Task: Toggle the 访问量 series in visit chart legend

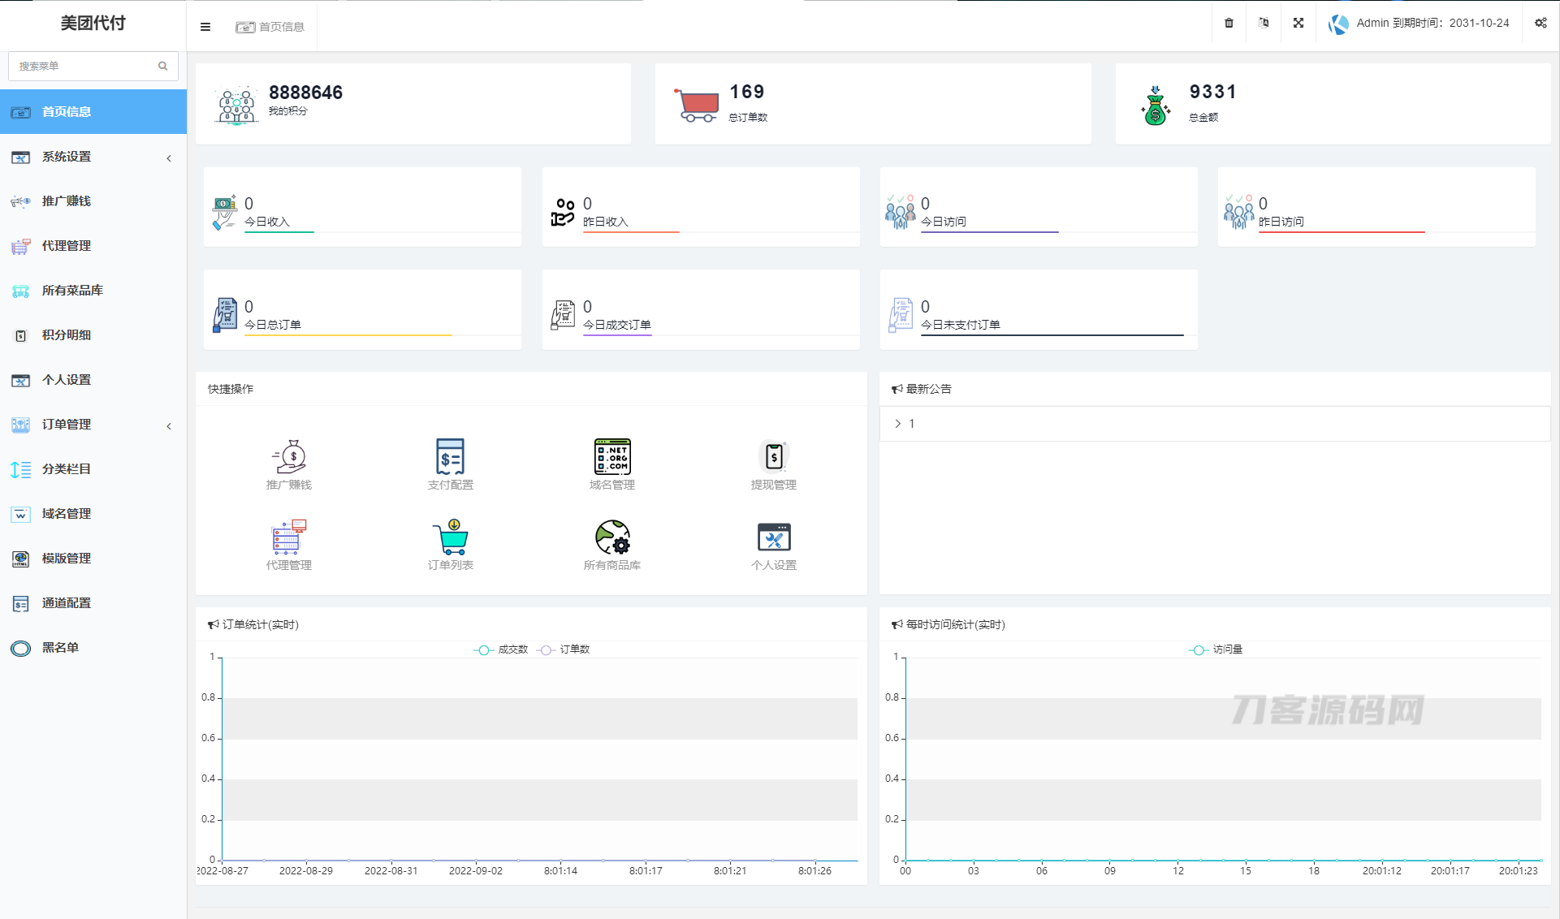Action: [x=1216, y=649]
